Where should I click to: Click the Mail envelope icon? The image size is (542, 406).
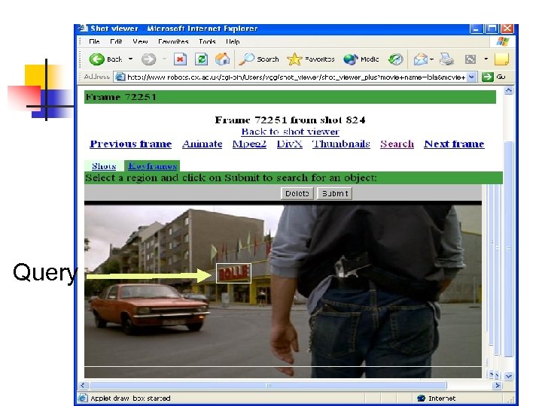coord(421,59)
